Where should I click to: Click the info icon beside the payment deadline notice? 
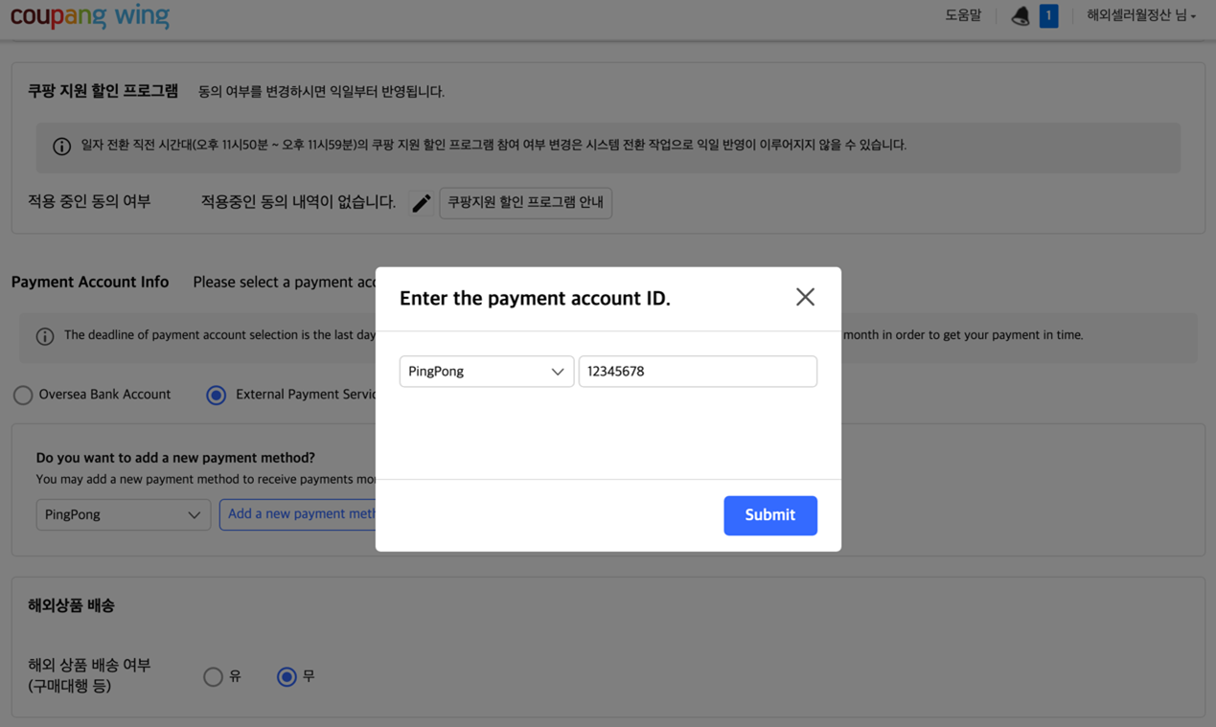coord(45,336)
